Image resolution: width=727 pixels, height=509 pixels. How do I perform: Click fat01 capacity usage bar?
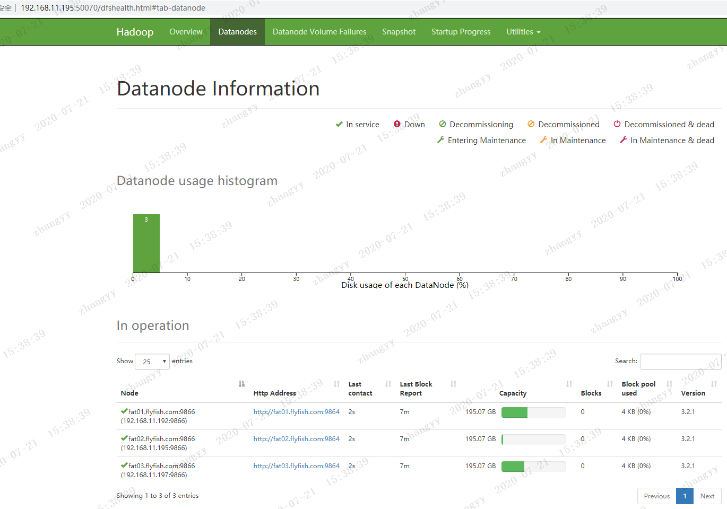coord(533,413)
